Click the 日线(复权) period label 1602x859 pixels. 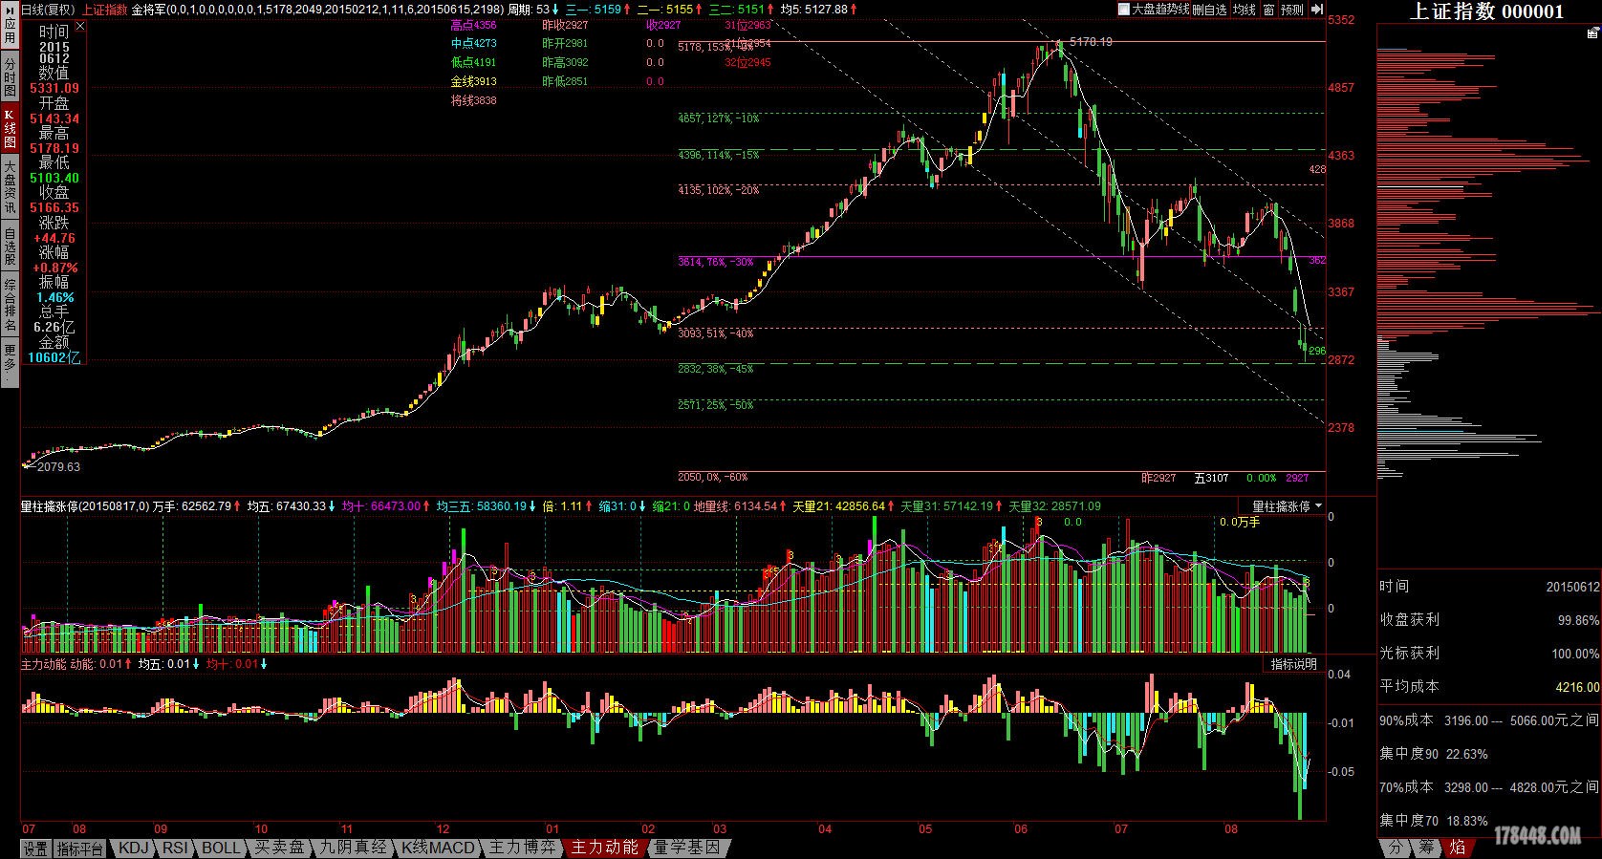coord(49,9)
